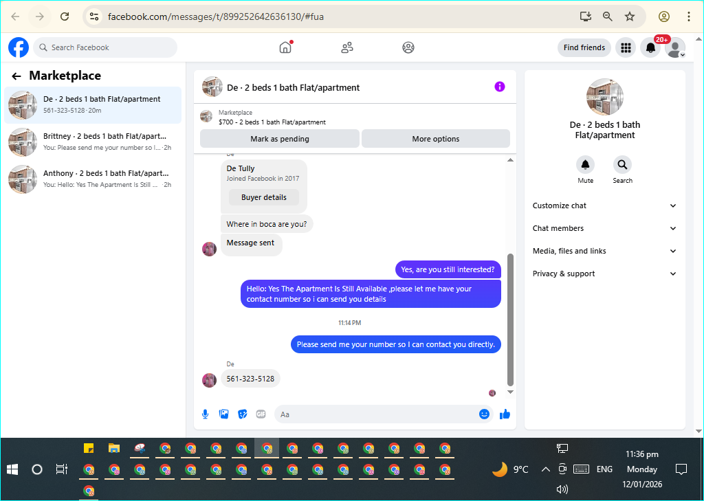Screen dimensions: 704x501
Task: Expand Customize chat section
Action: 604,205
